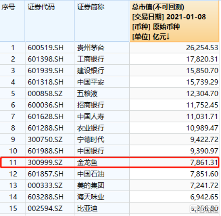
Task: Select the 宁德时代 name cell
Action: coord(102,140)
